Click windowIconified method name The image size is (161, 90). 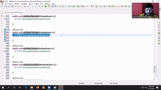[x=31, y=64]
